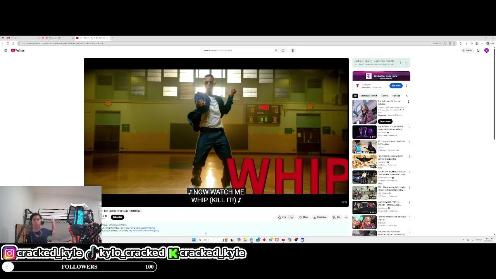Open options for the Unlimited 5G ad

408,102
